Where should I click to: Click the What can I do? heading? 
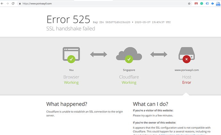pyautogui.click(x=151, y=104)
